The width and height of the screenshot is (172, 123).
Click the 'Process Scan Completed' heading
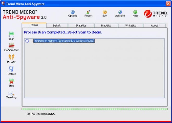(x=63, y=32)
